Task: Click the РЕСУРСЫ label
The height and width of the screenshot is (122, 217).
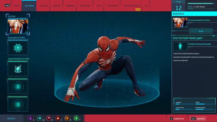Action: [11, 119]
